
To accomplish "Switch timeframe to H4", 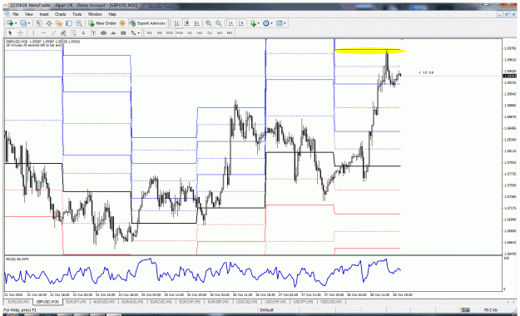I will point(200,32).
